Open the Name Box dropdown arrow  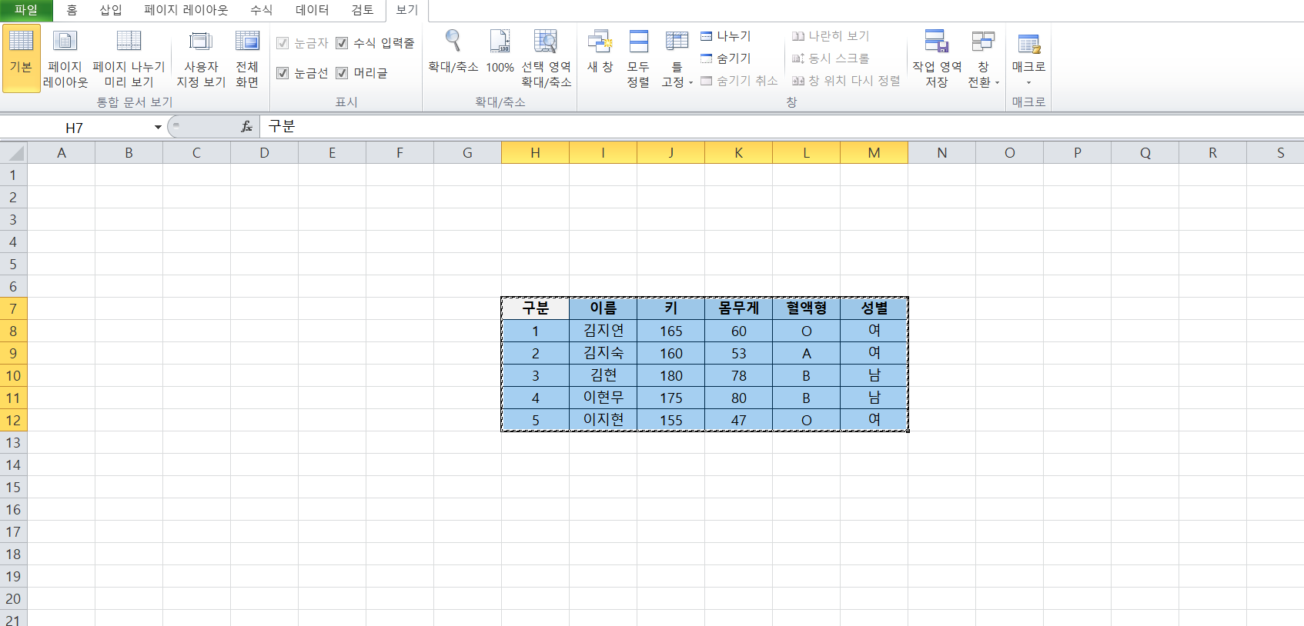158,127
